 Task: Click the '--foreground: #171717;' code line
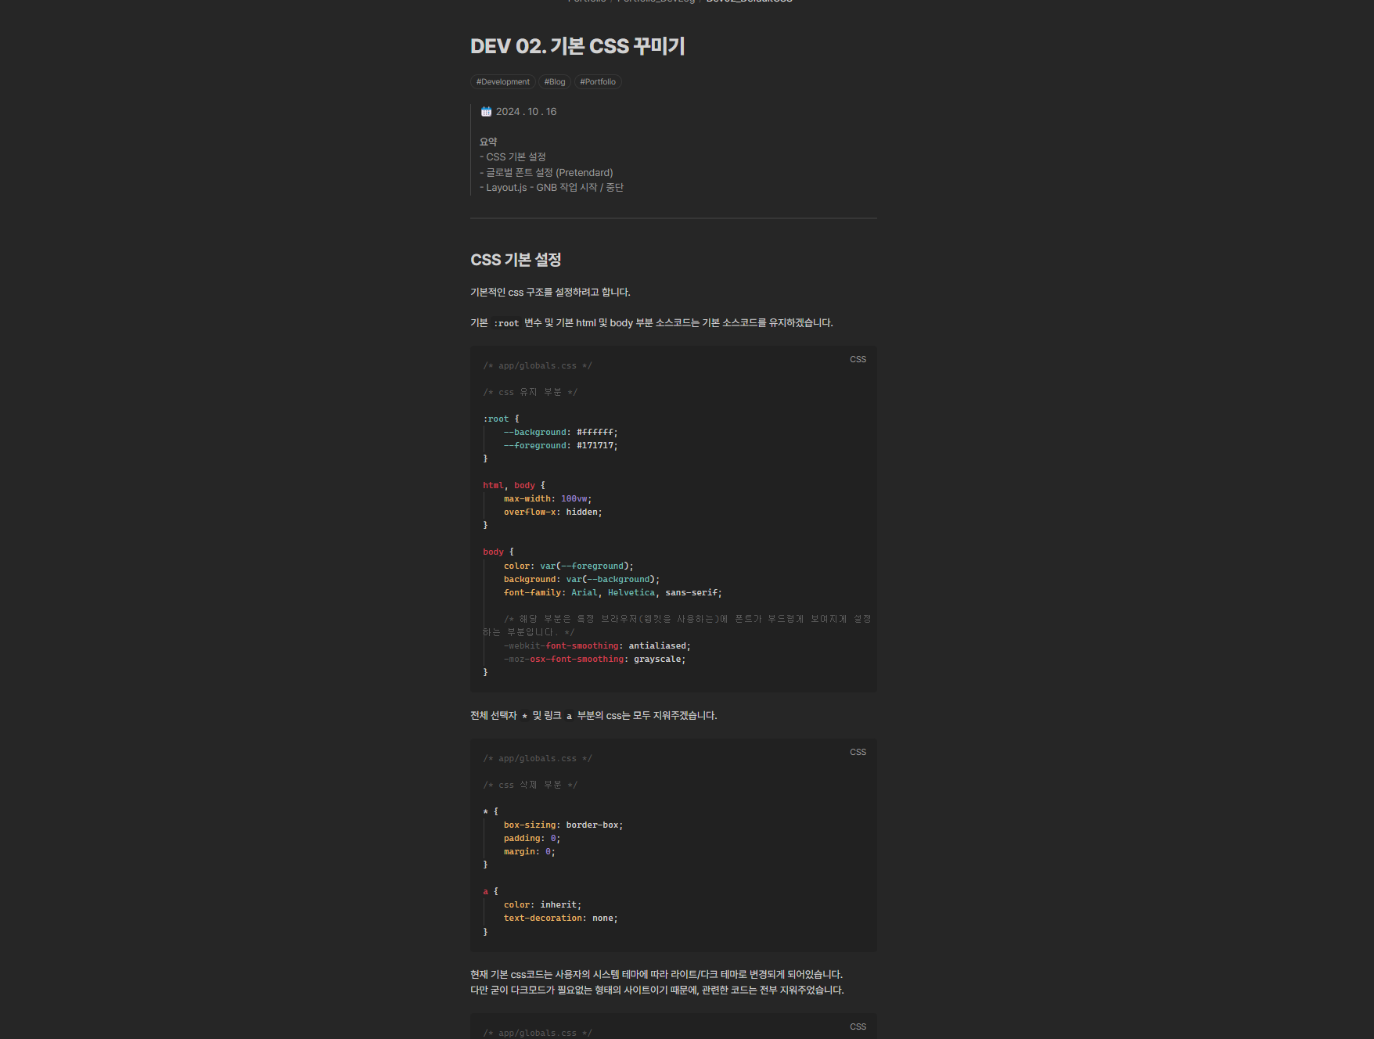(560, 446)
